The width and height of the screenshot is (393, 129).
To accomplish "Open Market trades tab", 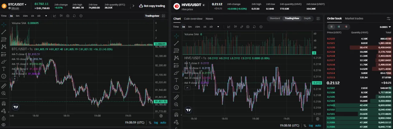I will click(x=354, y=19).
